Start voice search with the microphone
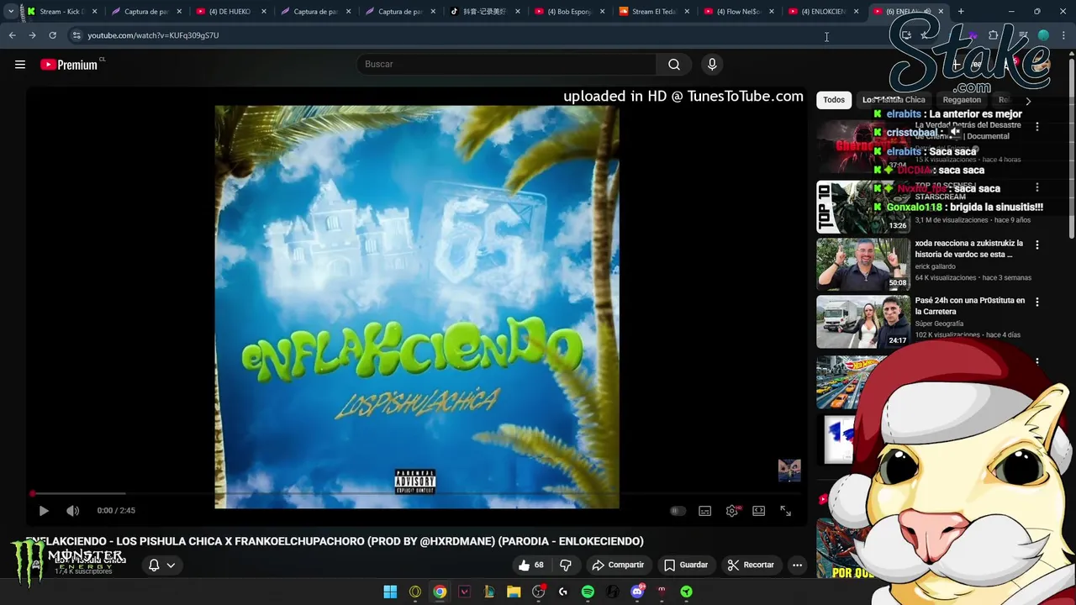Viewport: 1076px width, 605px height. click(712, 65)
